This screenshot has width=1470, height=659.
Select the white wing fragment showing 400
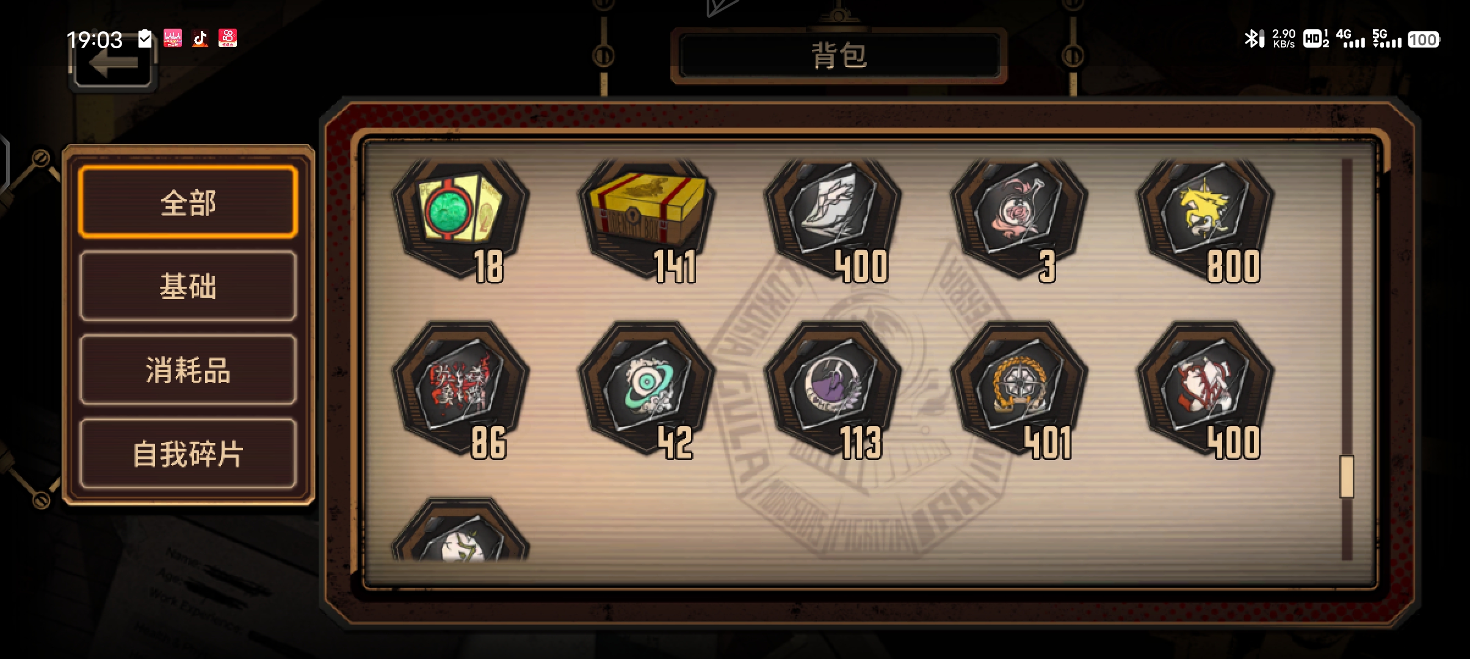tap(833, 220)
